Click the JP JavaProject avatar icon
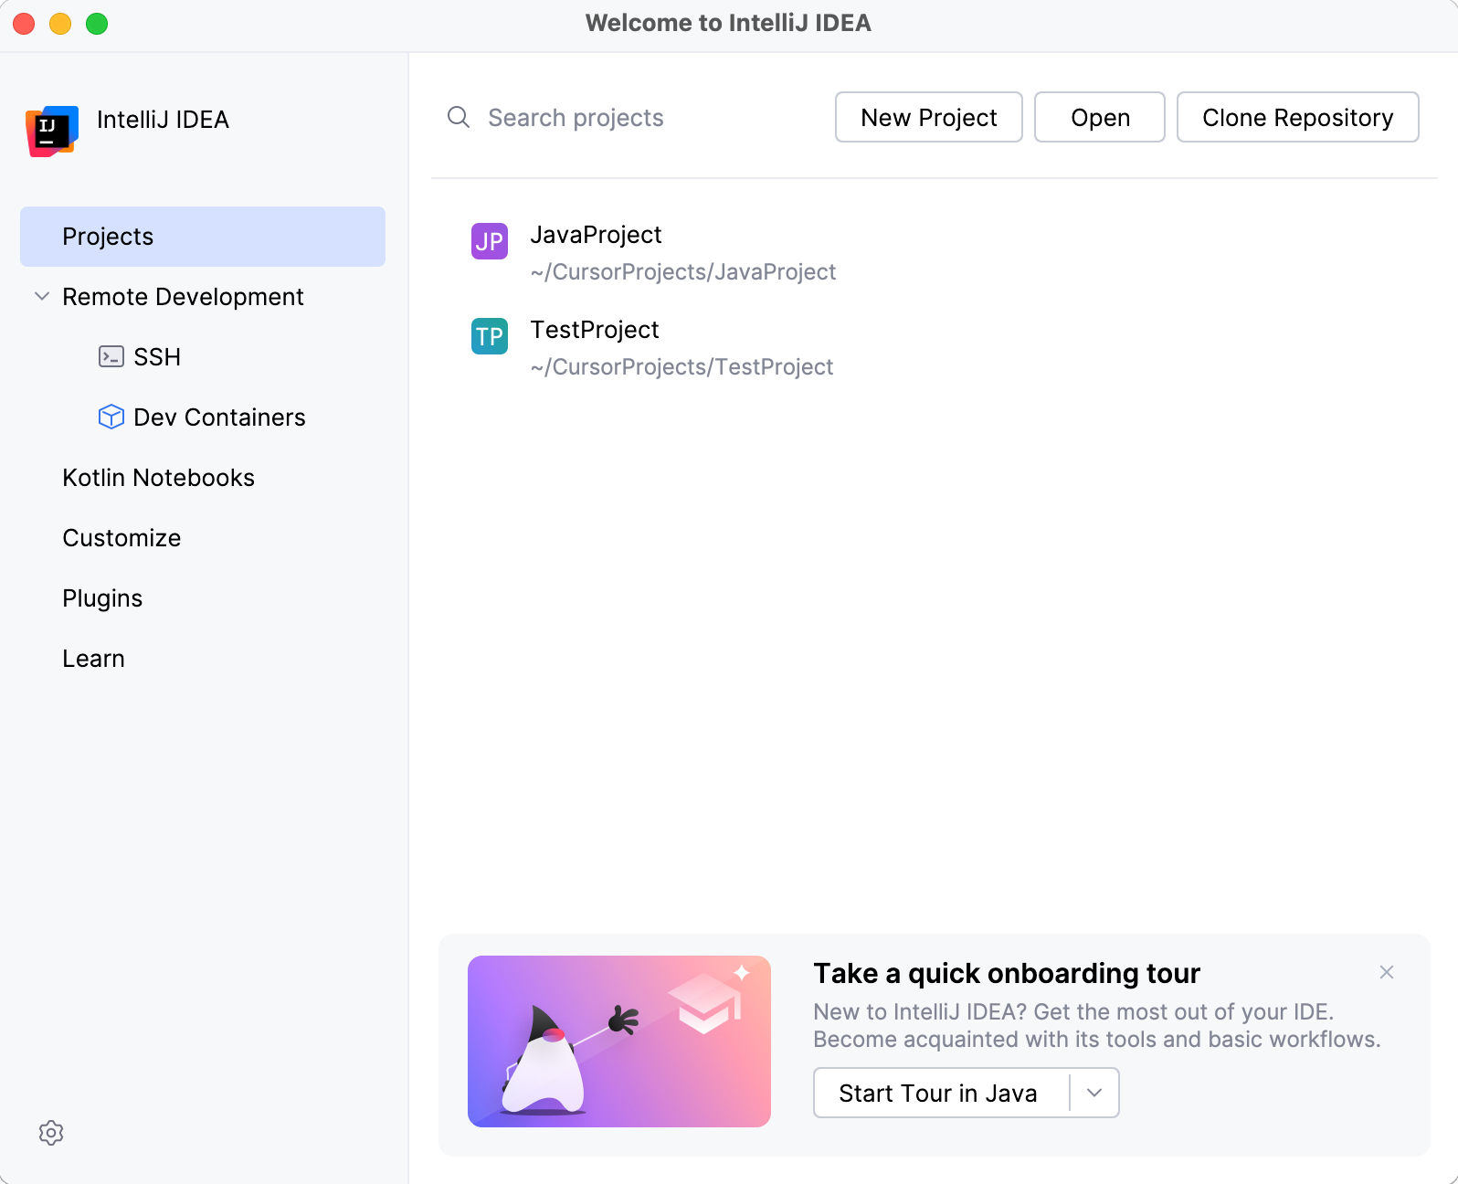 (489, 241)
